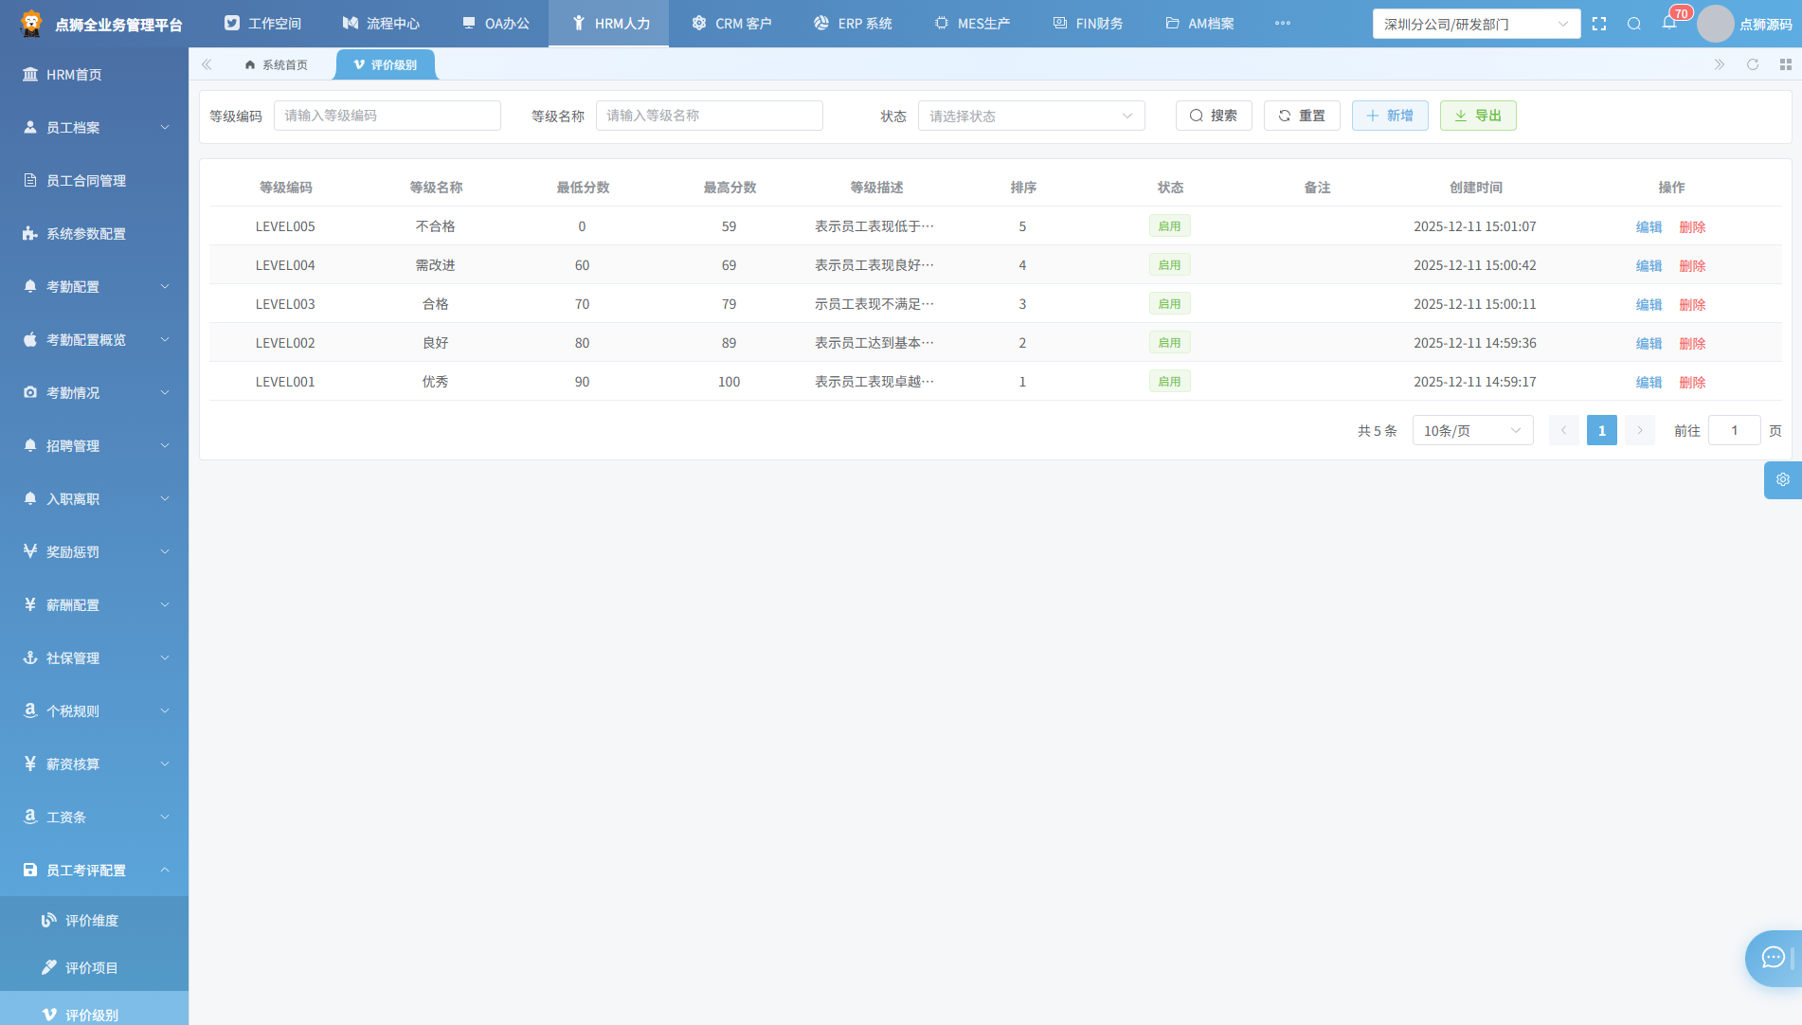
Task: Expand the 考勤配置 sidebar menu
Action: pos(95,286)
